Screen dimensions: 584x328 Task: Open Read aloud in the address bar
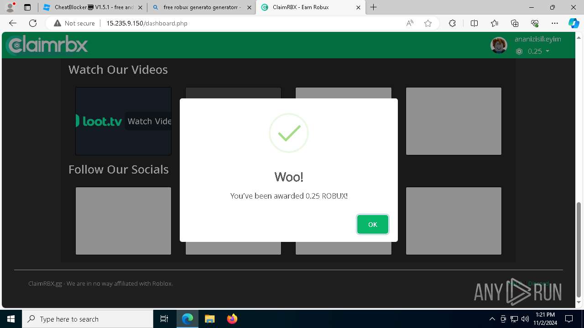coord(410,23)
